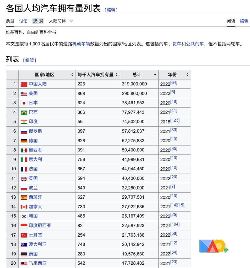The height and width of the screenshot is (268, 250).
Task: Open the 大陆简体 language variant dropdown
Action: pyautogui.click(x=61, y=21)
